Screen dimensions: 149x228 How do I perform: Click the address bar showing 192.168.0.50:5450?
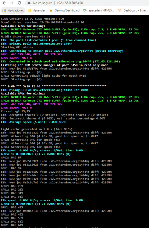pyautogui.click(x=70, y=3)
